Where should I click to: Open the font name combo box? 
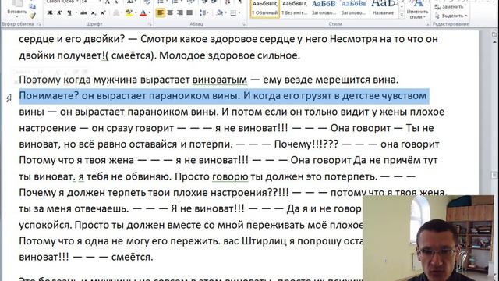(62, 2)
